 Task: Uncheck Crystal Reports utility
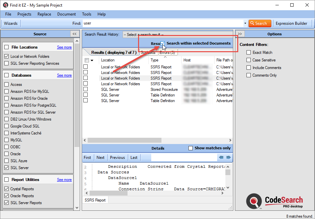(7, 189)
